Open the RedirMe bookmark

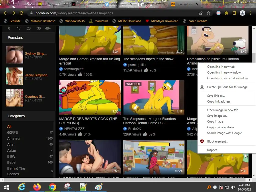(12, 21)
